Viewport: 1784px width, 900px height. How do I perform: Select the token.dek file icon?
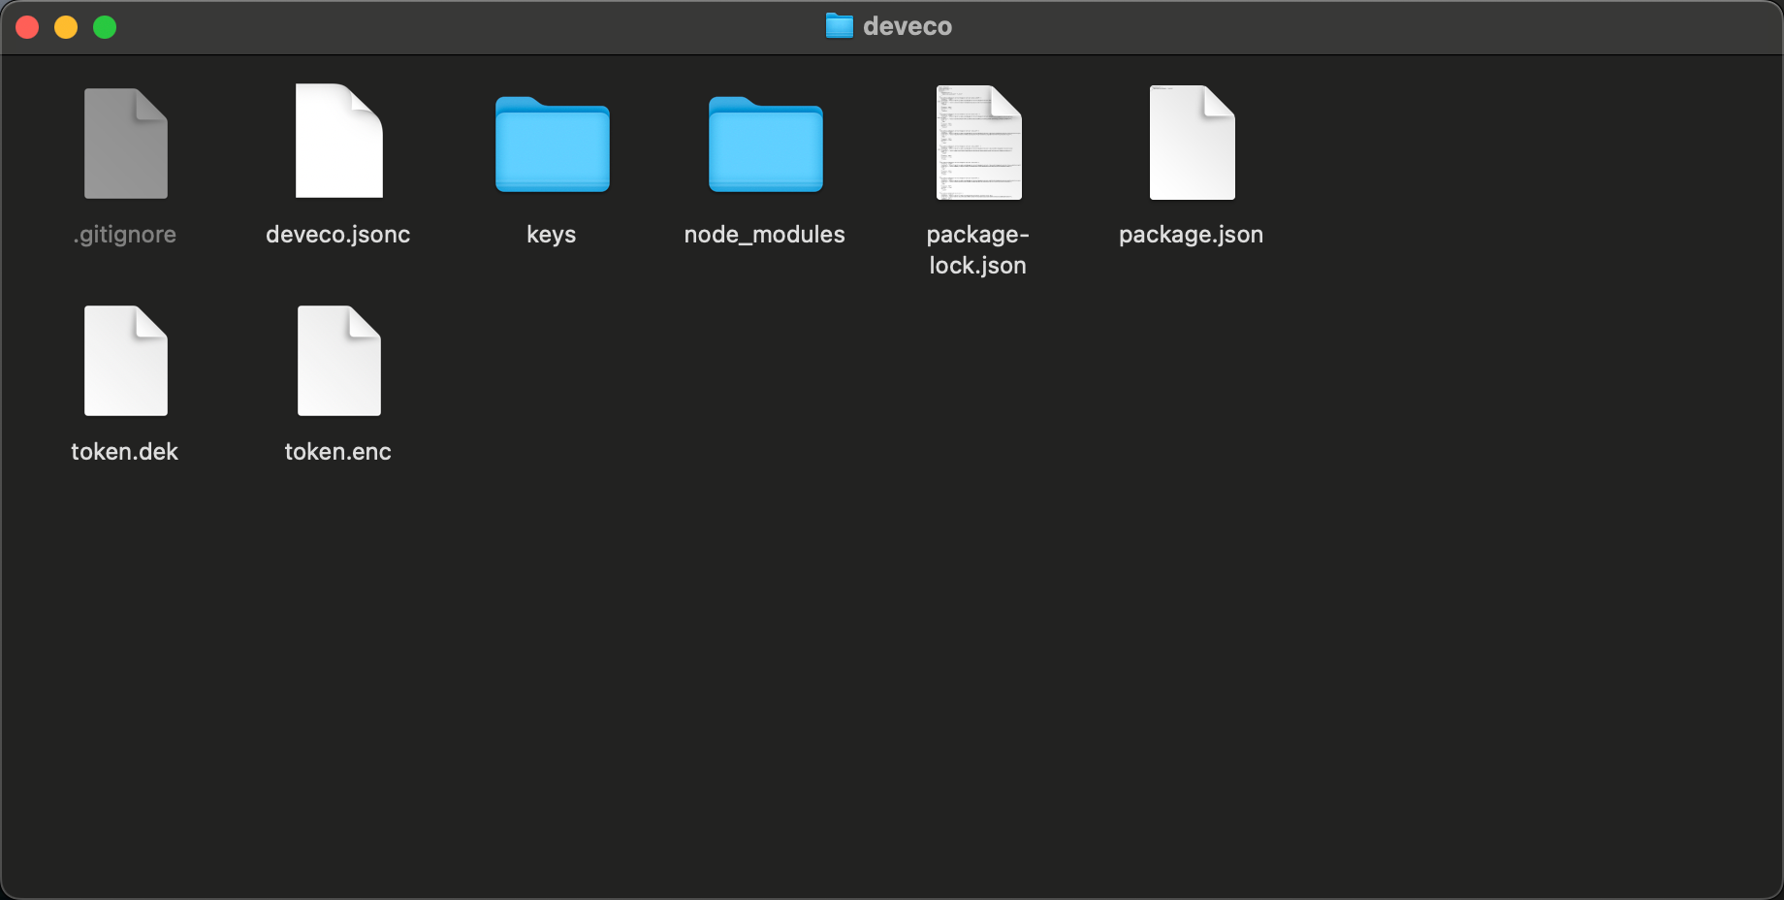point(126,361)
